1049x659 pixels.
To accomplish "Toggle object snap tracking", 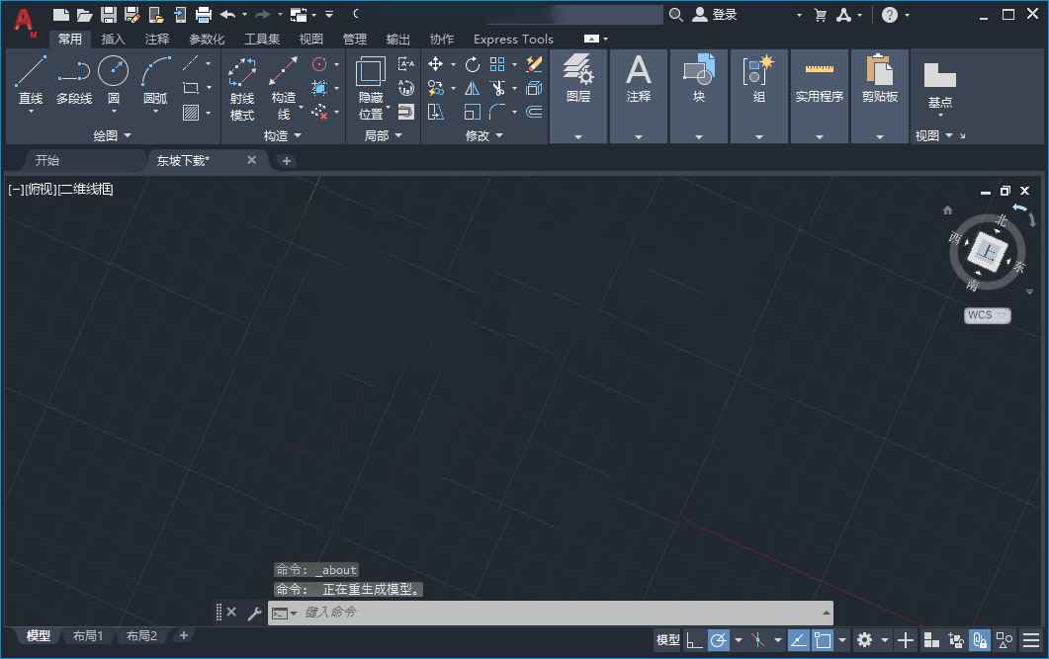I will coord(798,640).
